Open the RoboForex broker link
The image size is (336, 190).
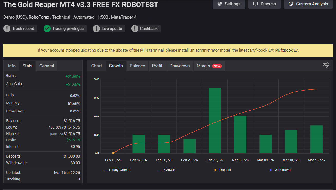coord(39,17)
